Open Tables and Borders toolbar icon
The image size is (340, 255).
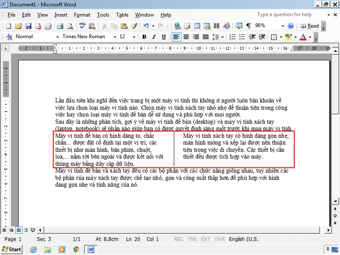187,26
